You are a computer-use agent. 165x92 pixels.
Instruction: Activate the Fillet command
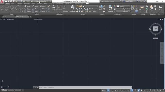[43, 9]
